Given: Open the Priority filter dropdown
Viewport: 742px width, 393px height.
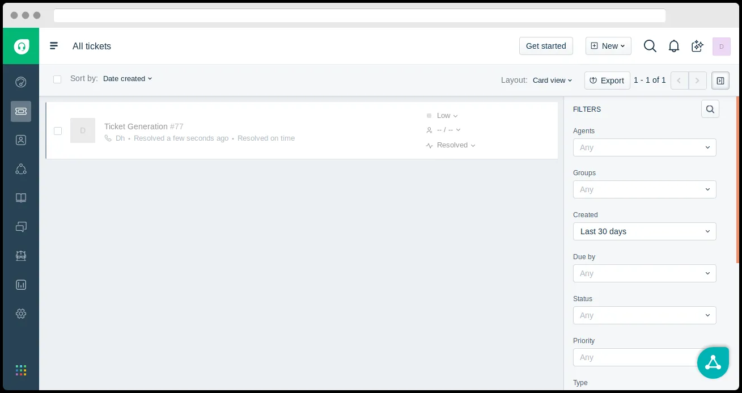Looking at the screenshot, I should pos(645,357).
